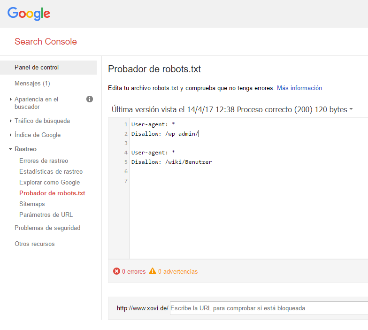Click line number 7 in editor gutter
Image resolution: width=368 pixels, height=330 pixels.
click(126, 181)
